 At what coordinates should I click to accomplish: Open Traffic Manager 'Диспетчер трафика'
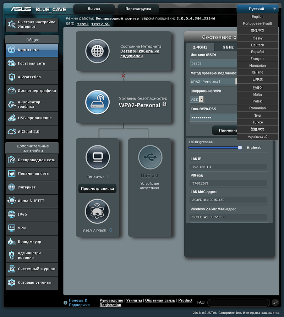(x=32, y=91)
